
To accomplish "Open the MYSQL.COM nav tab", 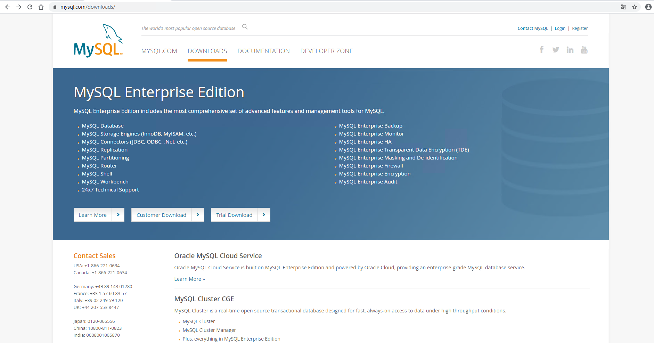I will click(x=159, y=51).
